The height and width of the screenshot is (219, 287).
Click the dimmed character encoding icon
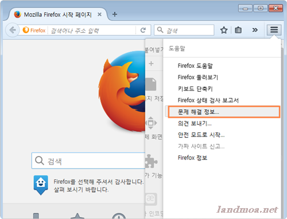tap(151, 199)
